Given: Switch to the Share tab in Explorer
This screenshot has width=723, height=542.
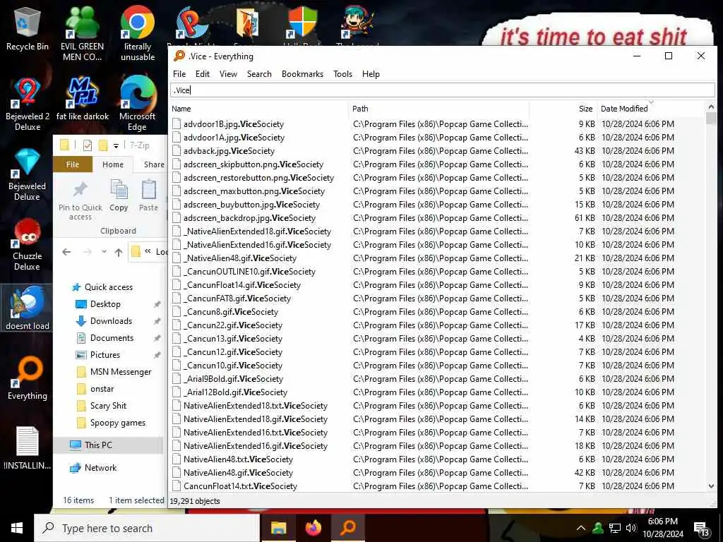Looking at the screenshot, I should (154, 164).
